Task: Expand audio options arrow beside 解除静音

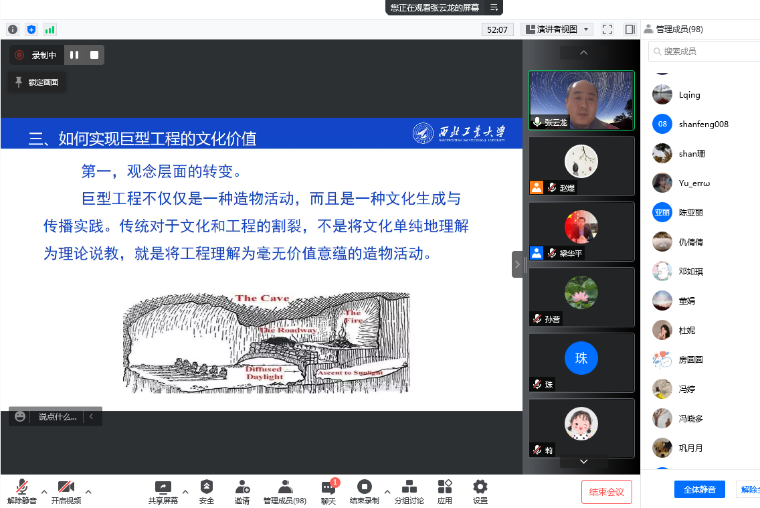Action: pyautogui.click(x=44, y=492)
